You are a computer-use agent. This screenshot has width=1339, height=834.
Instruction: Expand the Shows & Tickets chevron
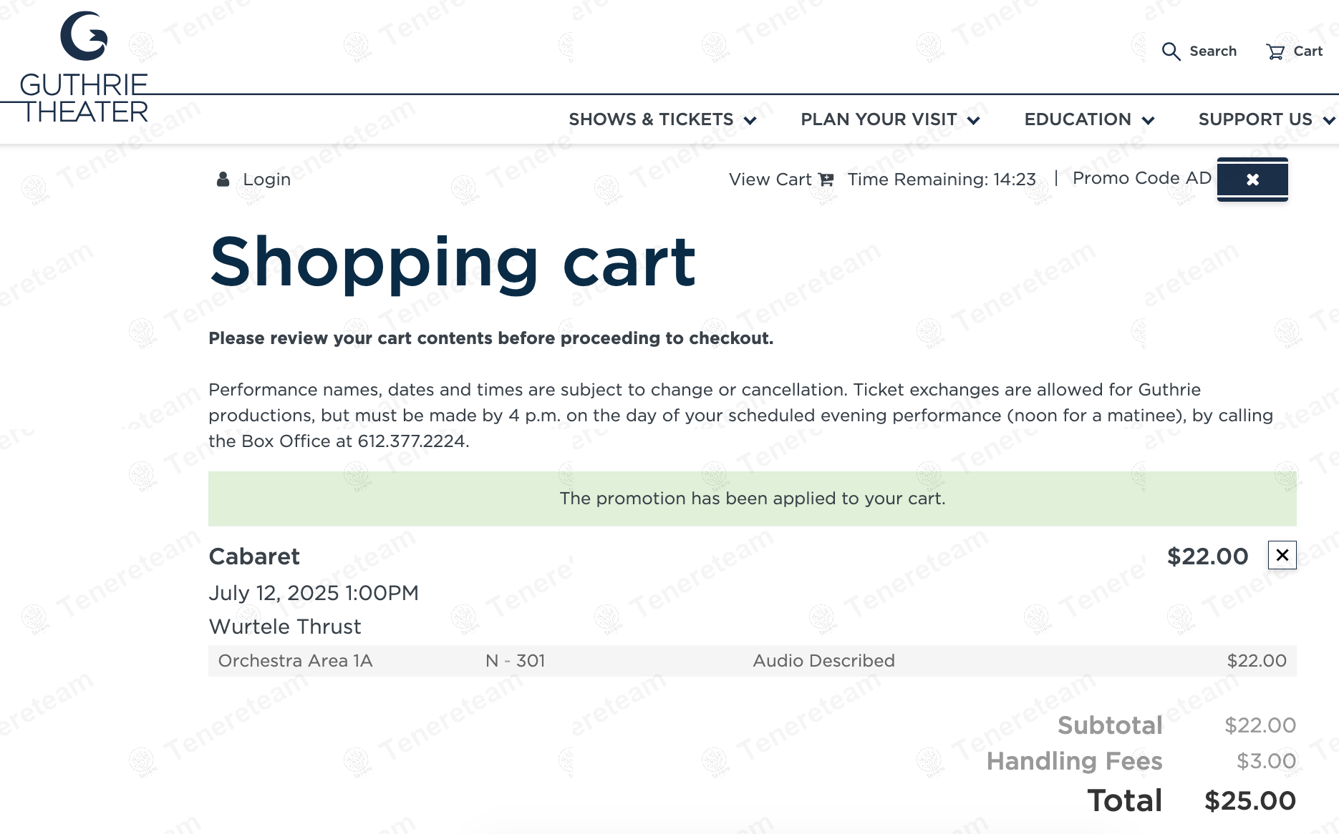click(750, 120)
